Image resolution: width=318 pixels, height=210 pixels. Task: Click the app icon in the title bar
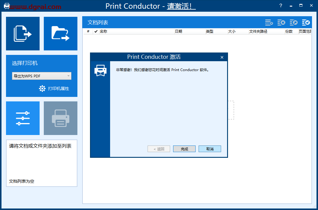[6, 5]
